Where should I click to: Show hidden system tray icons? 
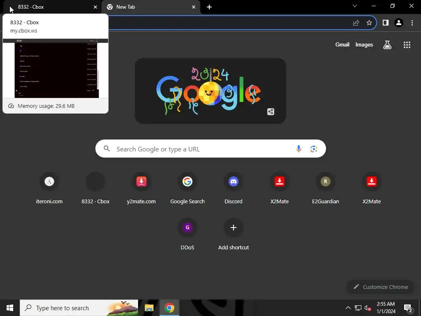pyautogui.click(x=348, y=308)
